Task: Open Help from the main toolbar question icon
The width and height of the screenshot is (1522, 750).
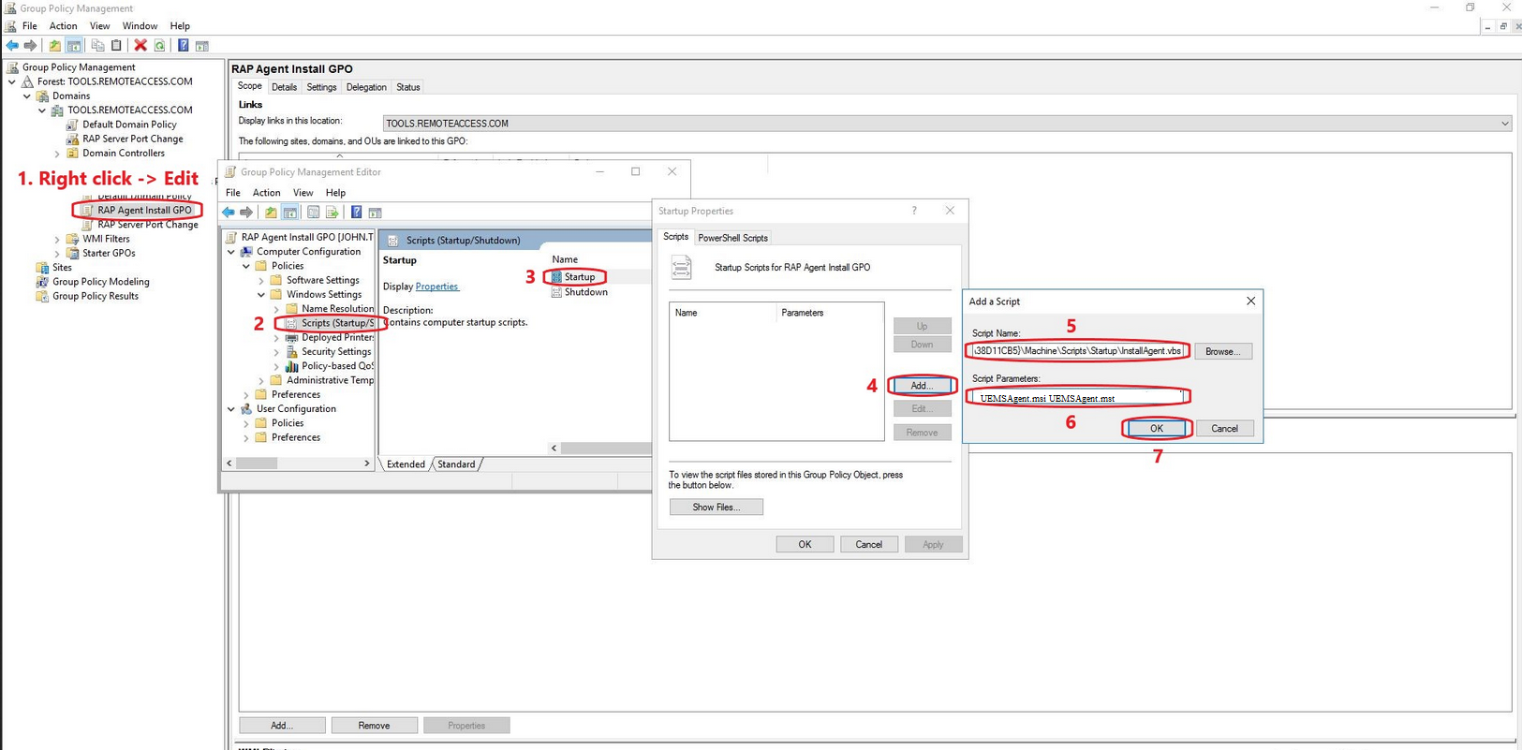Action: [184, 45]
